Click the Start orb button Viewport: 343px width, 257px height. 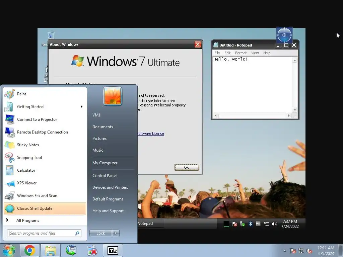coord(9,250)
